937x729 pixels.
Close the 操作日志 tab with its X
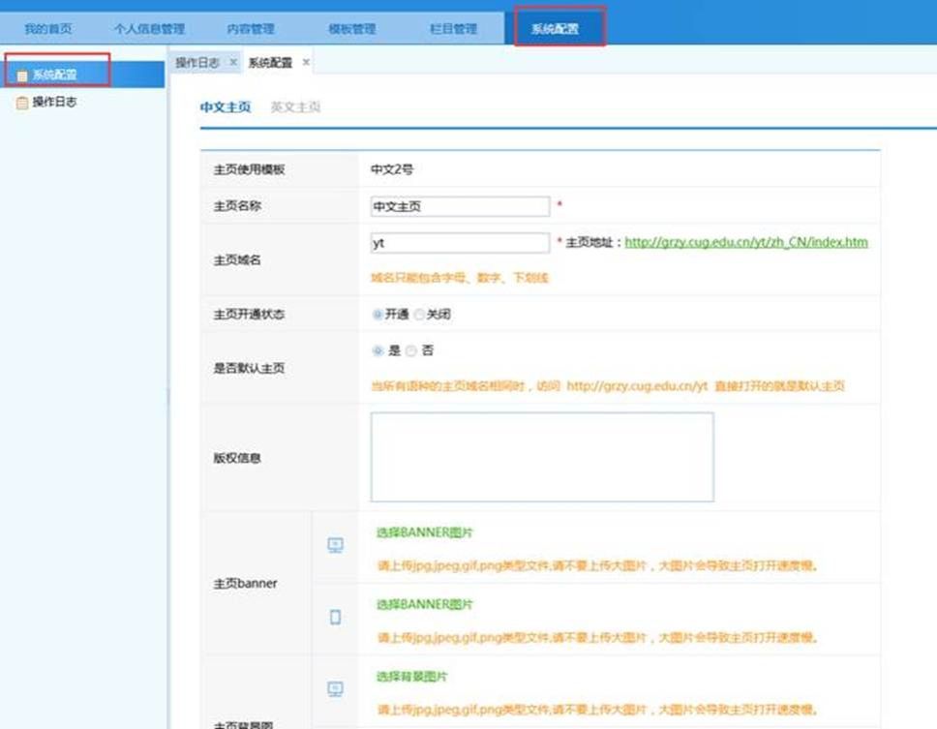tap(233, 62)
